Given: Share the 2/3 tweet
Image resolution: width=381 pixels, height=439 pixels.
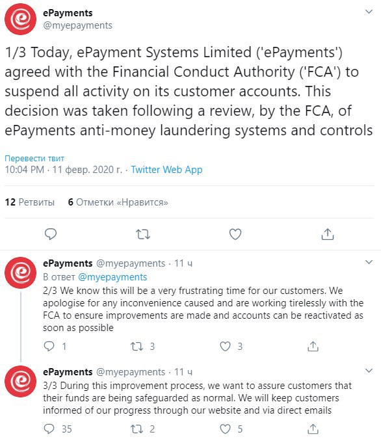Looking at the screenshot, I should tap(313, 347).
